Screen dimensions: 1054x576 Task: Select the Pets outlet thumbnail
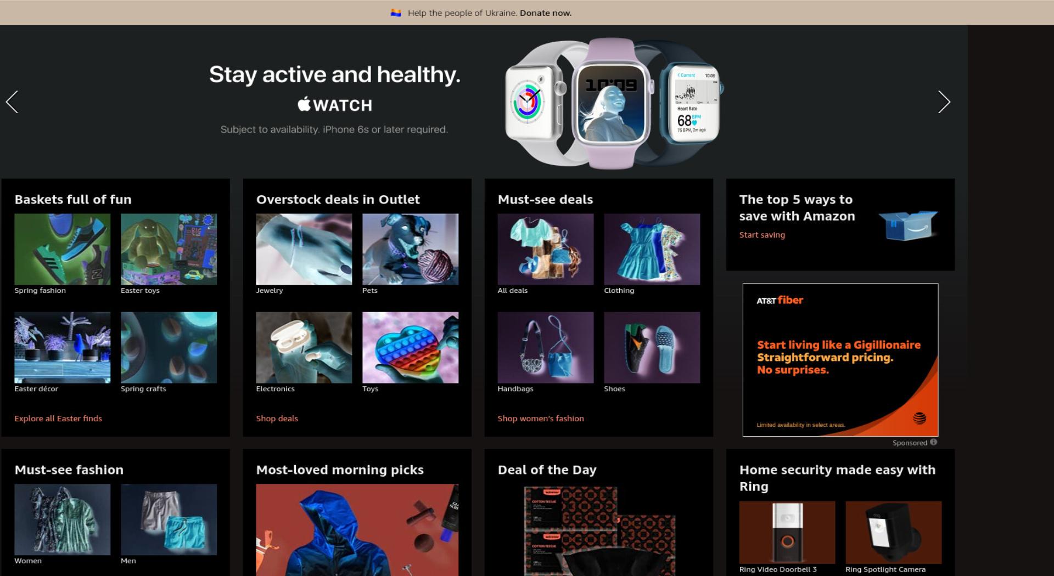(410, 249)
